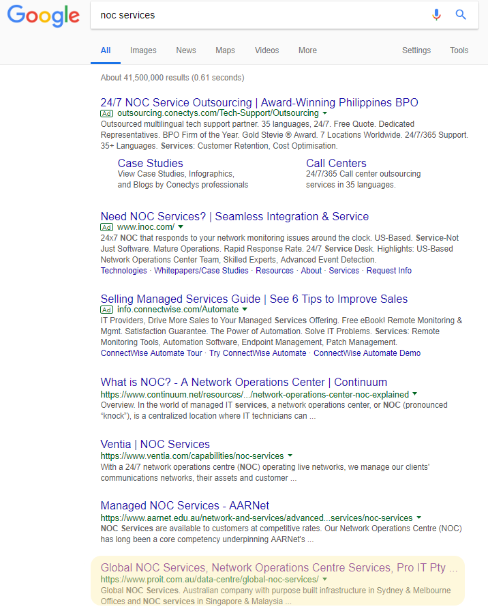The width and height of the screenshot is (488, 611).
Task: Click Whitepapers/Case Studies sitelink
Action: 201,271
